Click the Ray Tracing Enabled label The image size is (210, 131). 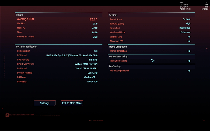point(119,71)
